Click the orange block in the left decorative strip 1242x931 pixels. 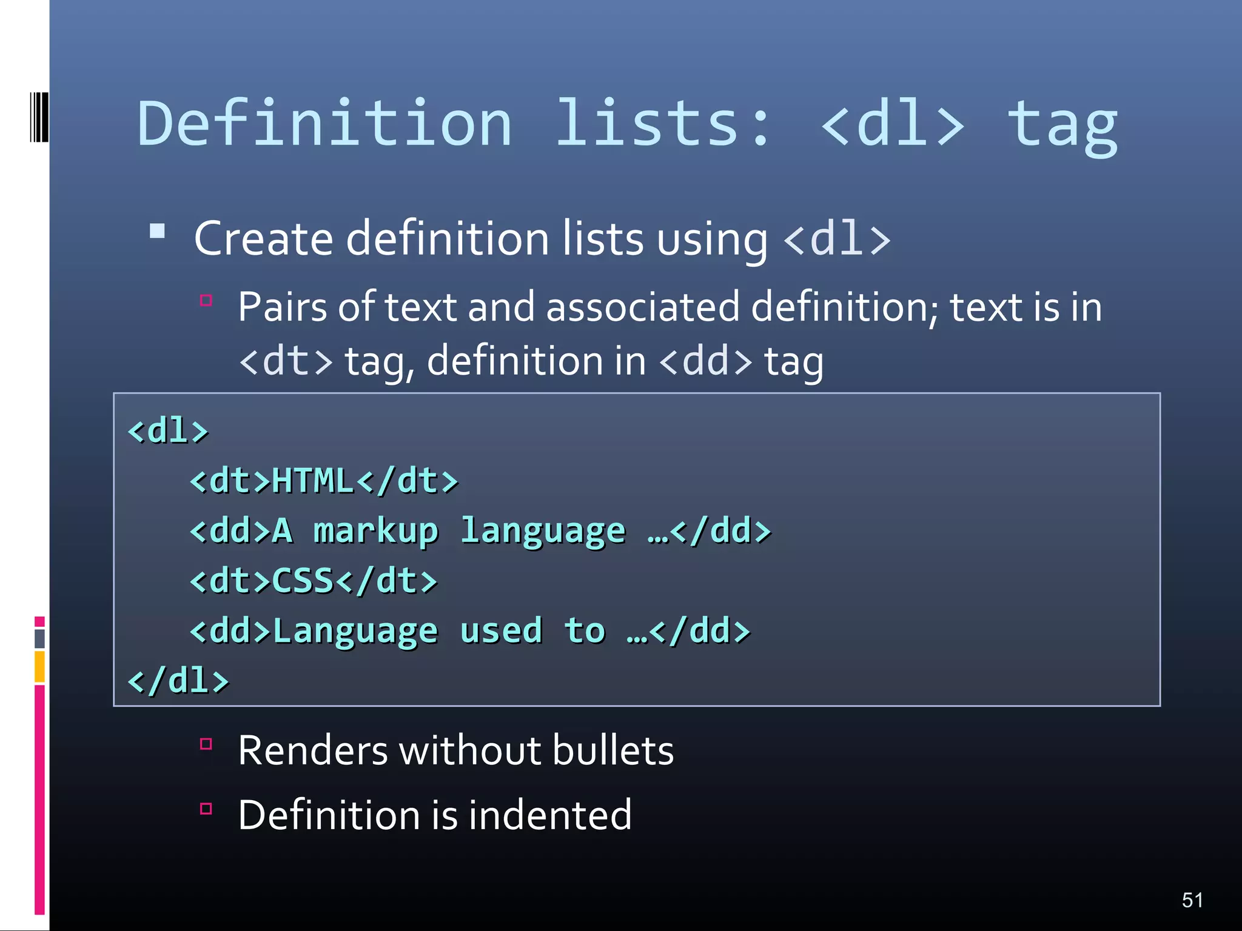tap(39, 666)
